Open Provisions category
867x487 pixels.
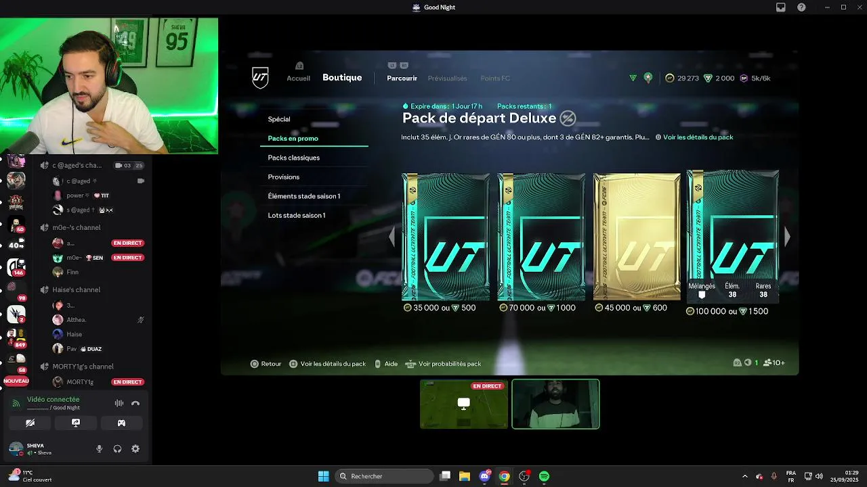(x=284, y=177)
